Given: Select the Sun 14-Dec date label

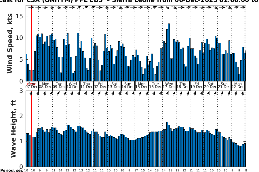Looking at the screenshot, I should (x=128, y=85).
